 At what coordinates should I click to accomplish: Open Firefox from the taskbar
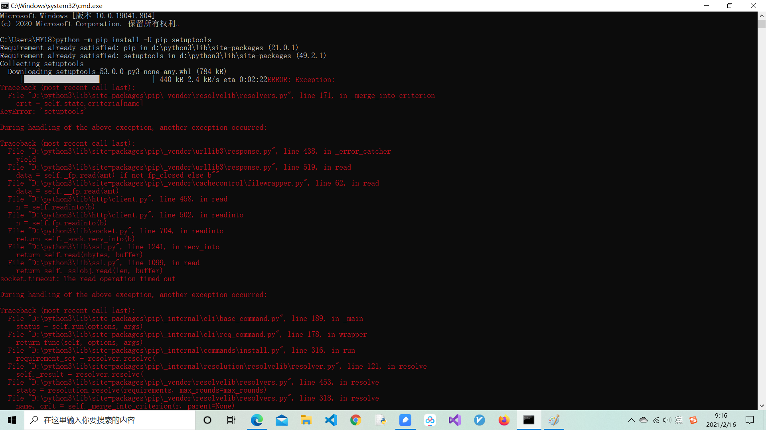[504, 420]
